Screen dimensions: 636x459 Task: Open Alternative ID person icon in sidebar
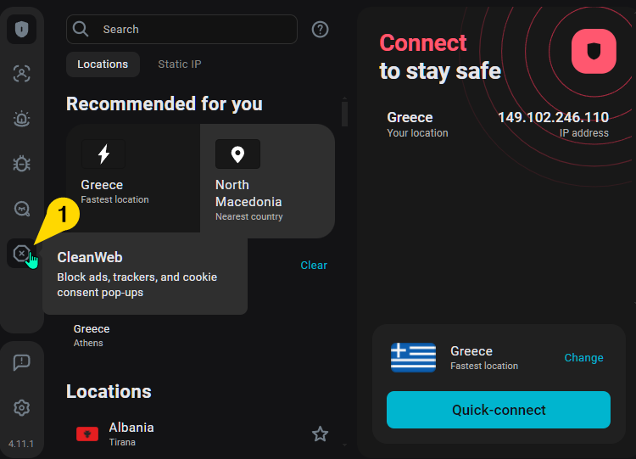click(x=21, y=74)
